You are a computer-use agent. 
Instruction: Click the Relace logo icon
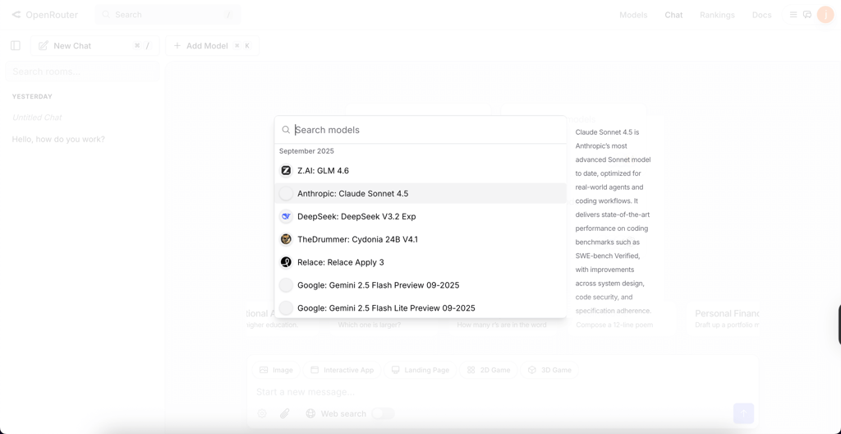point(287,262)
